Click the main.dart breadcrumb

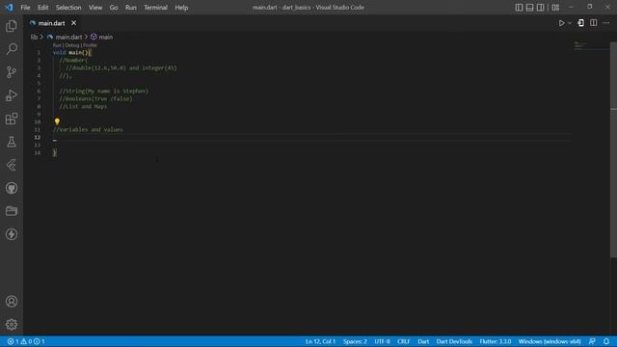(x=68, y=37)
